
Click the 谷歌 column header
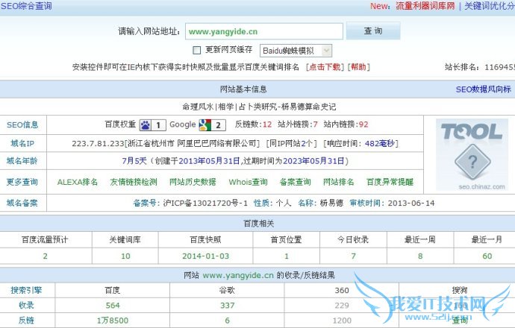click(227, 290)
